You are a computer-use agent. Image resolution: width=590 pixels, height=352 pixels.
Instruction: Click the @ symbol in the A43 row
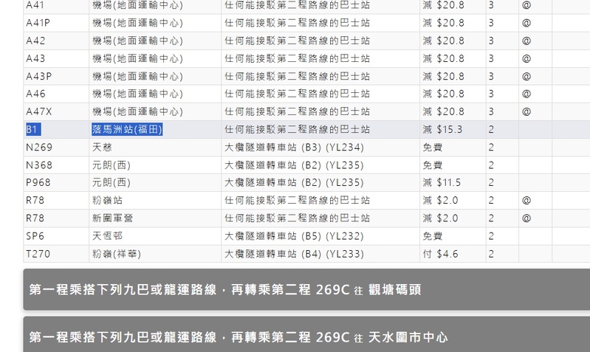pos(526,58)
